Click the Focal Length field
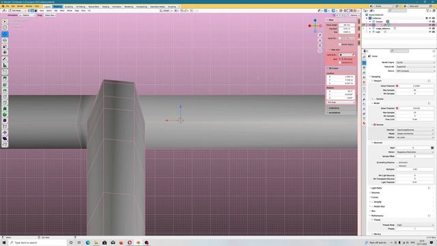The height and width of the screenshot is (246, 437). [x=347, y=25]
